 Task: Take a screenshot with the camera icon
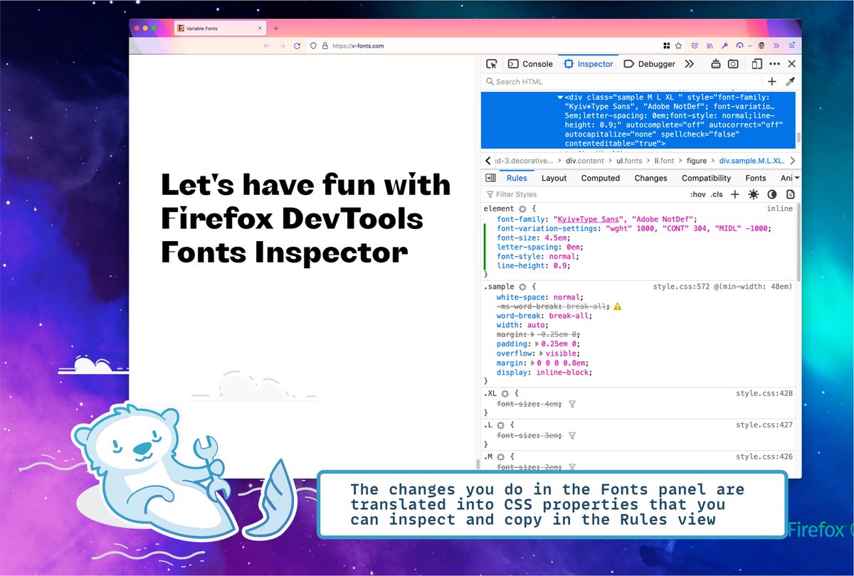[733, 63]
